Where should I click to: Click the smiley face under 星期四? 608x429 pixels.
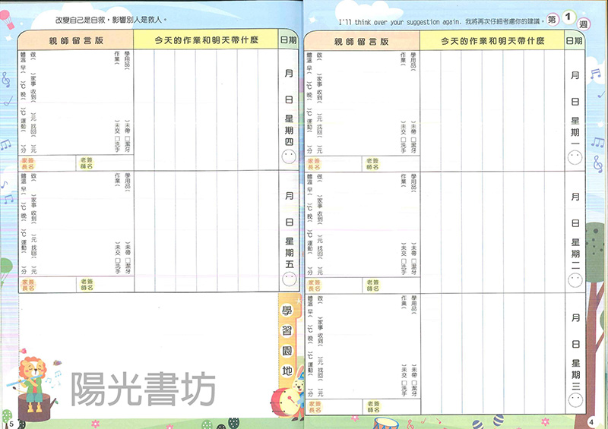click(x=288, y=157)
